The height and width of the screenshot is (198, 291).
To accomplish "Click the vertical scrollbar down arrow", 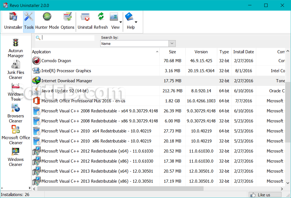I will click(x=288, y=183).
